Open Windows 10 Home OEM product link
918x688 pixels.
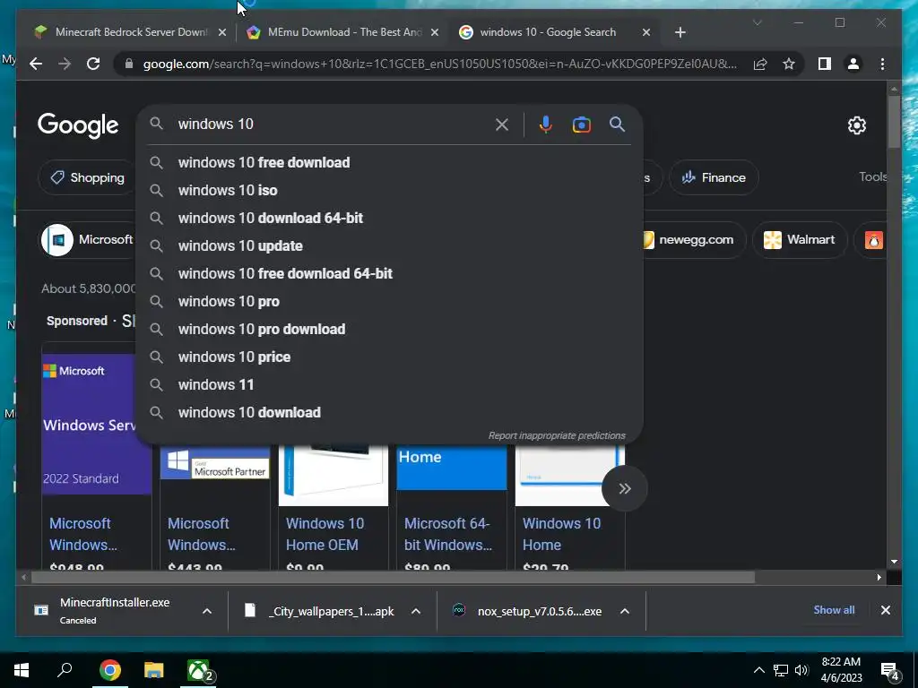point(325,534)
